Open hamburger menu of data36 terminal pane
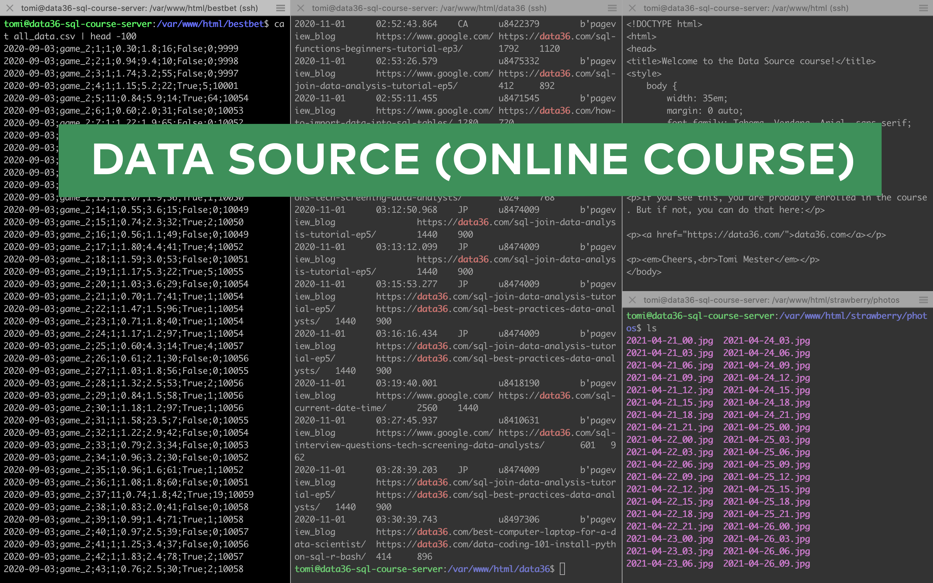This screenshot has width=933, height=583. click(x=612, y=8)
